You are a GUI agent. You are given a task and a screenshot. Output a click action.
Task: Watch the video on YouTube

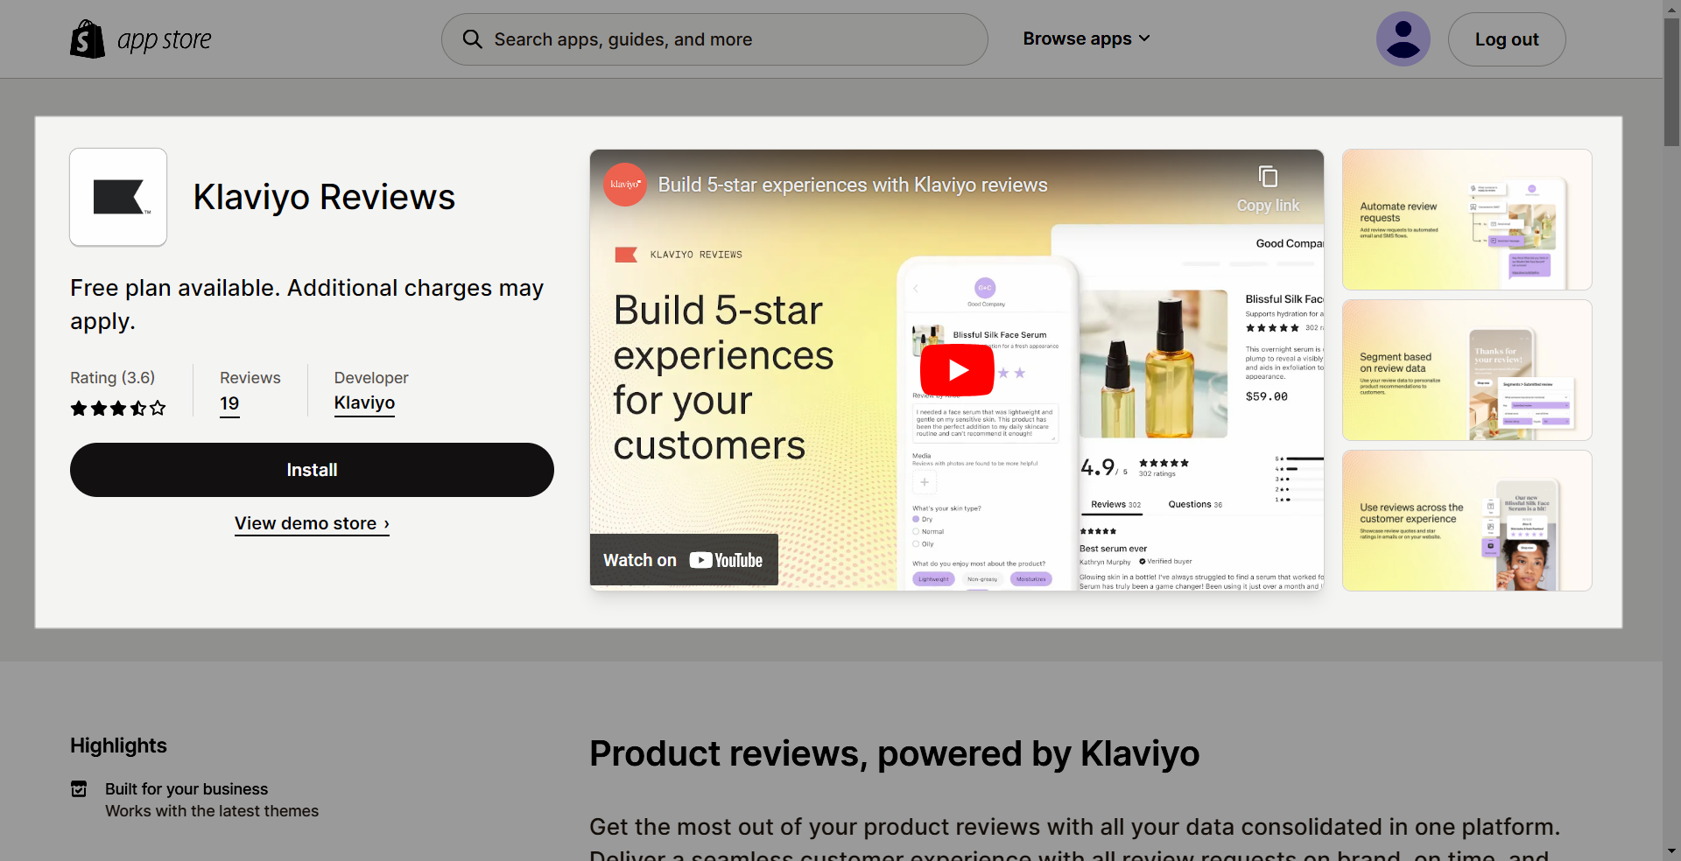(684, 560)
